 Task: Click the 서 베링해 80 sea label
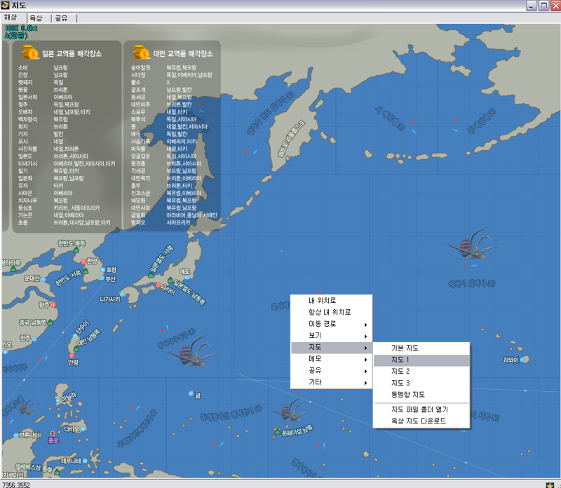[x=391, y=118]
